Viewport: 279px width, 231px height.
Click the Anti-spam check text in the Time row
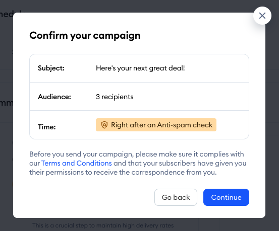(185, 125)
